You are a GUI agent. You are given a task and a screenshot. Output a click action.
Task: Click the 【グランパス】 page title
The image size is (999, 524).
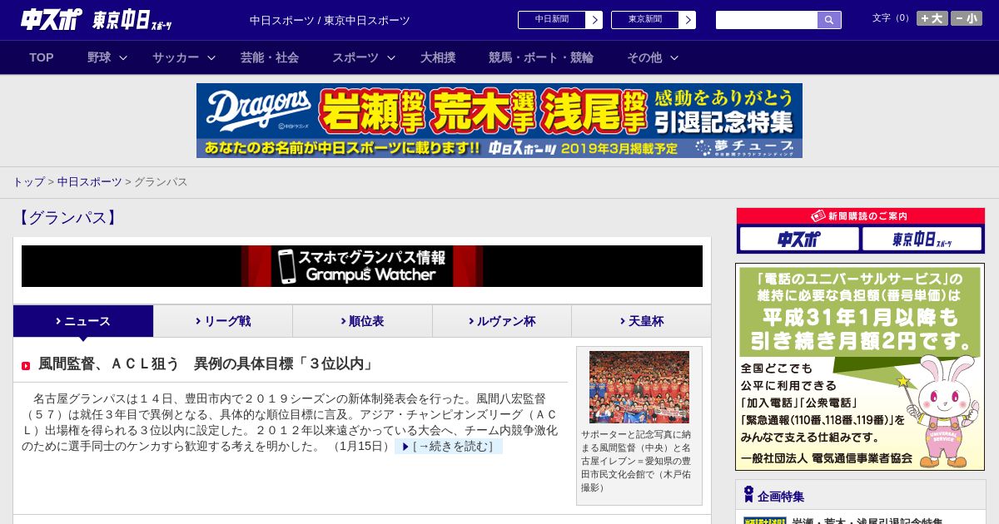67,218
